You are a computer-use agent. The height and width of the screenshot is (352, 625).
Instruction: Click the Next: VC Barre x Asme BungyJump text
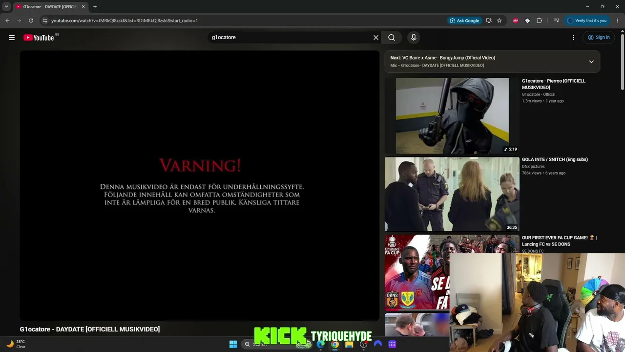443,58
